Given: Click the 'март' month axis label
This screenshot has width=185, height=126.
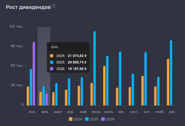Looking at the screenshot, I should [58, 112].
